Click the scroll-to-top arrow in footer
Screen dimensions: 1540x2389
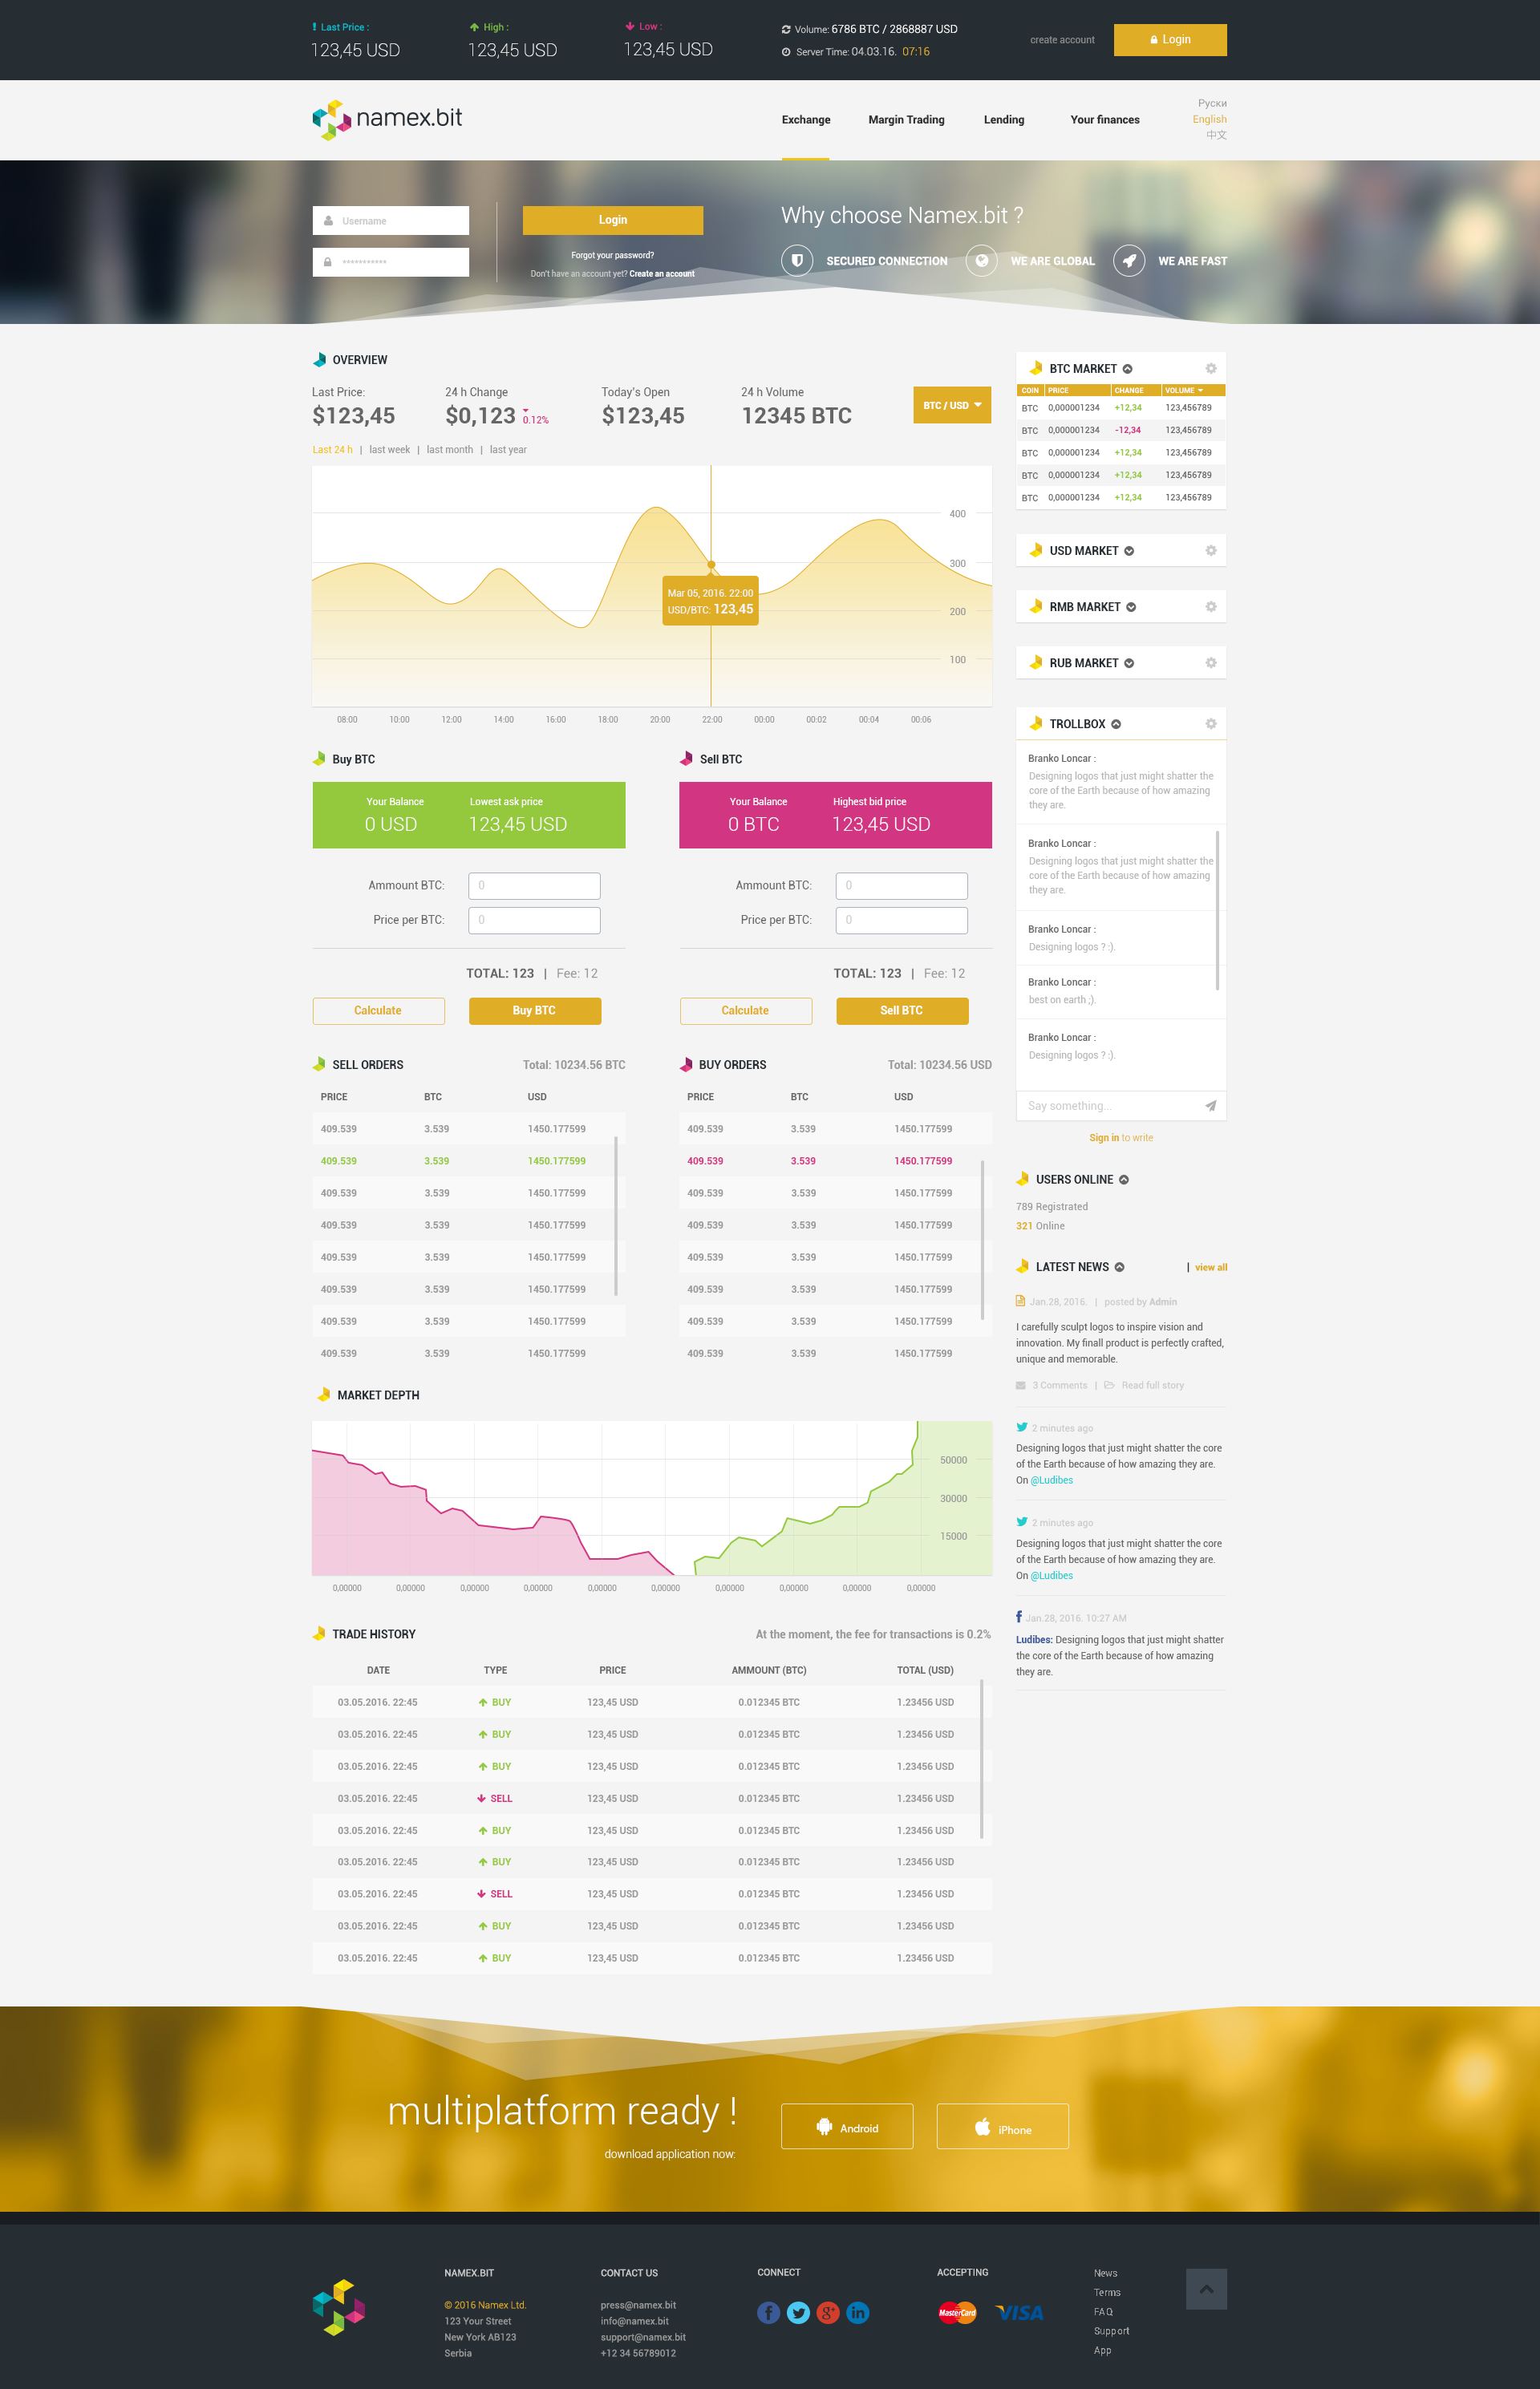(1206, 2289)
